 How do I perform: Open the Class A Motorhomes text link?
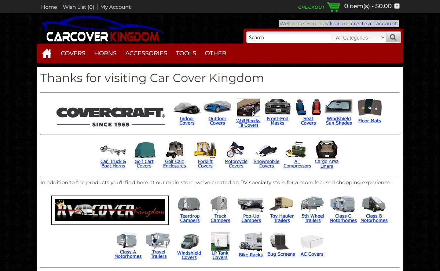coord(128,254)
